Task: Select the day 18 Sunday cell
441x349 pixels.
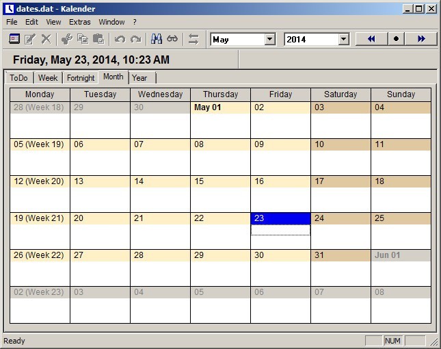Action: (x=401, y=194)
